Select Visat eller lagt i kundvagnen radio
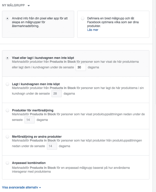156x192 pixels. [x=7, y=58]
